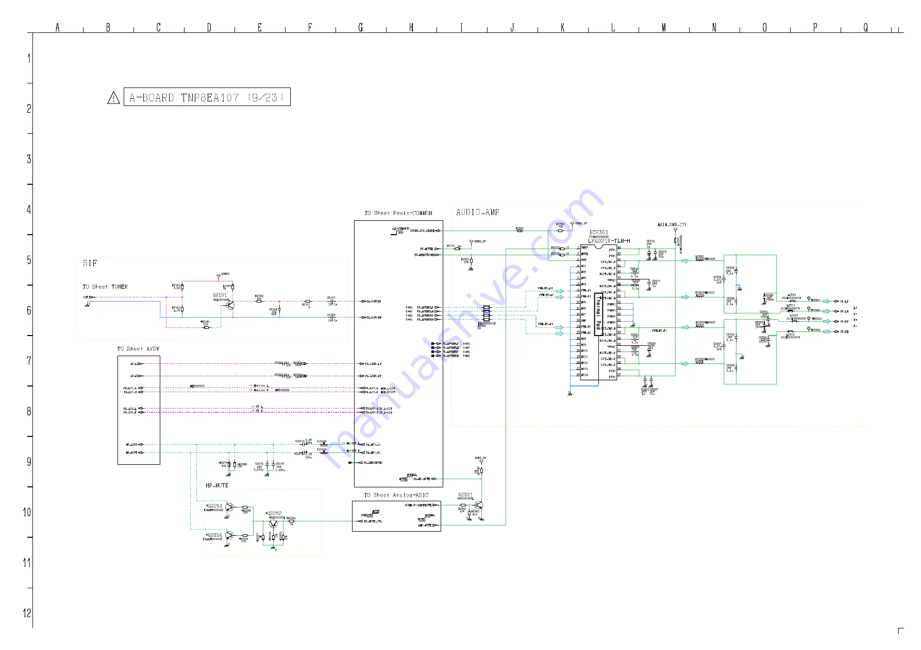Click column header letter Q
Screen dimensions: 921x650
866,27
